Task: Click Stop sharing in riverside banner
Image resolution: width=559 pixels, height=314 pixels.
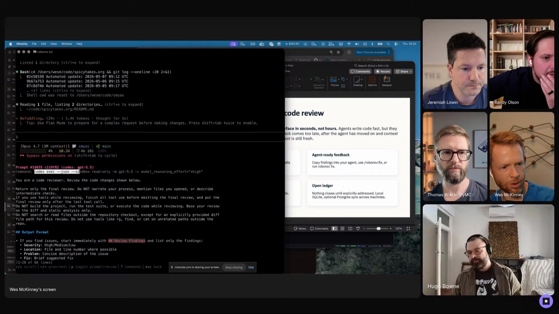Action: (234, 267)
